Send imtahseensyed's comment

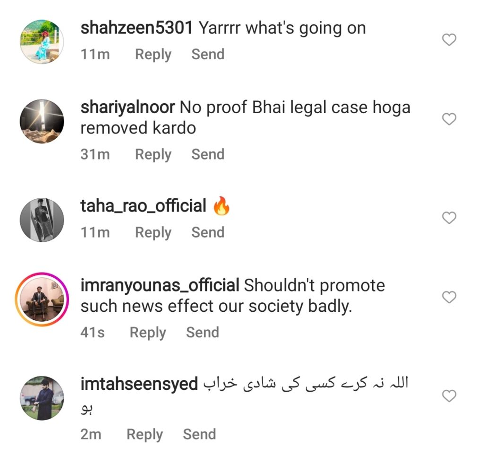[199, 434]
